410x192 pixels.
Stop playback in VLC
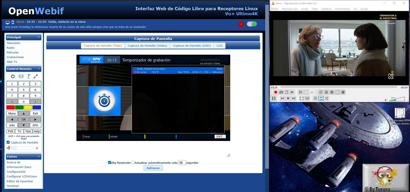tap(288, 98)
